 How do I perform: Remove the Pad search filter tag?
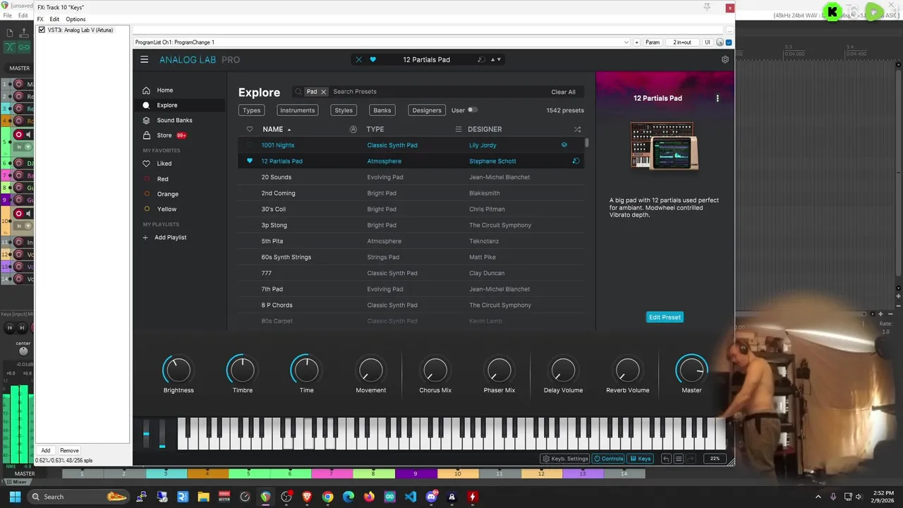(324, 92)
